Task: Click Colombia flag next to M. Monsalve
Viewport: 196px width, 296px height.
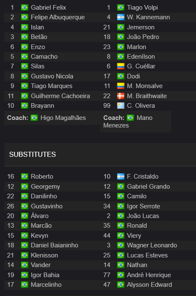Action: click(121, 86)
